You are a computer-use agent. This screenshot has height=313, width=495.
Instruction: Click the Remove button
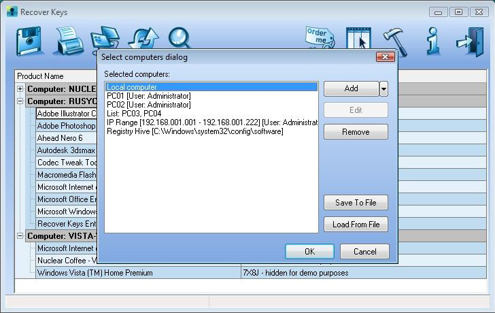pyautogui.click(x=356, y=132)
